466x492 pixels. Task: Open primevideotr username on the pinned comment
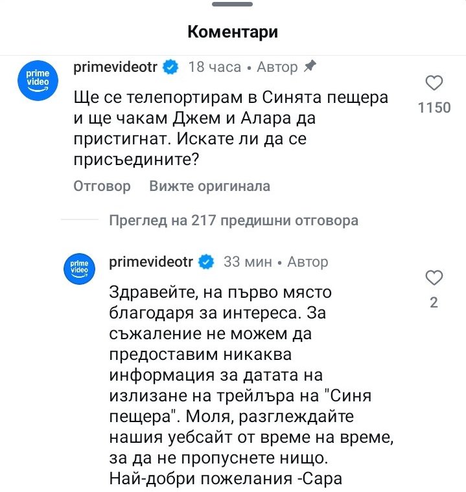click(116, 67)
